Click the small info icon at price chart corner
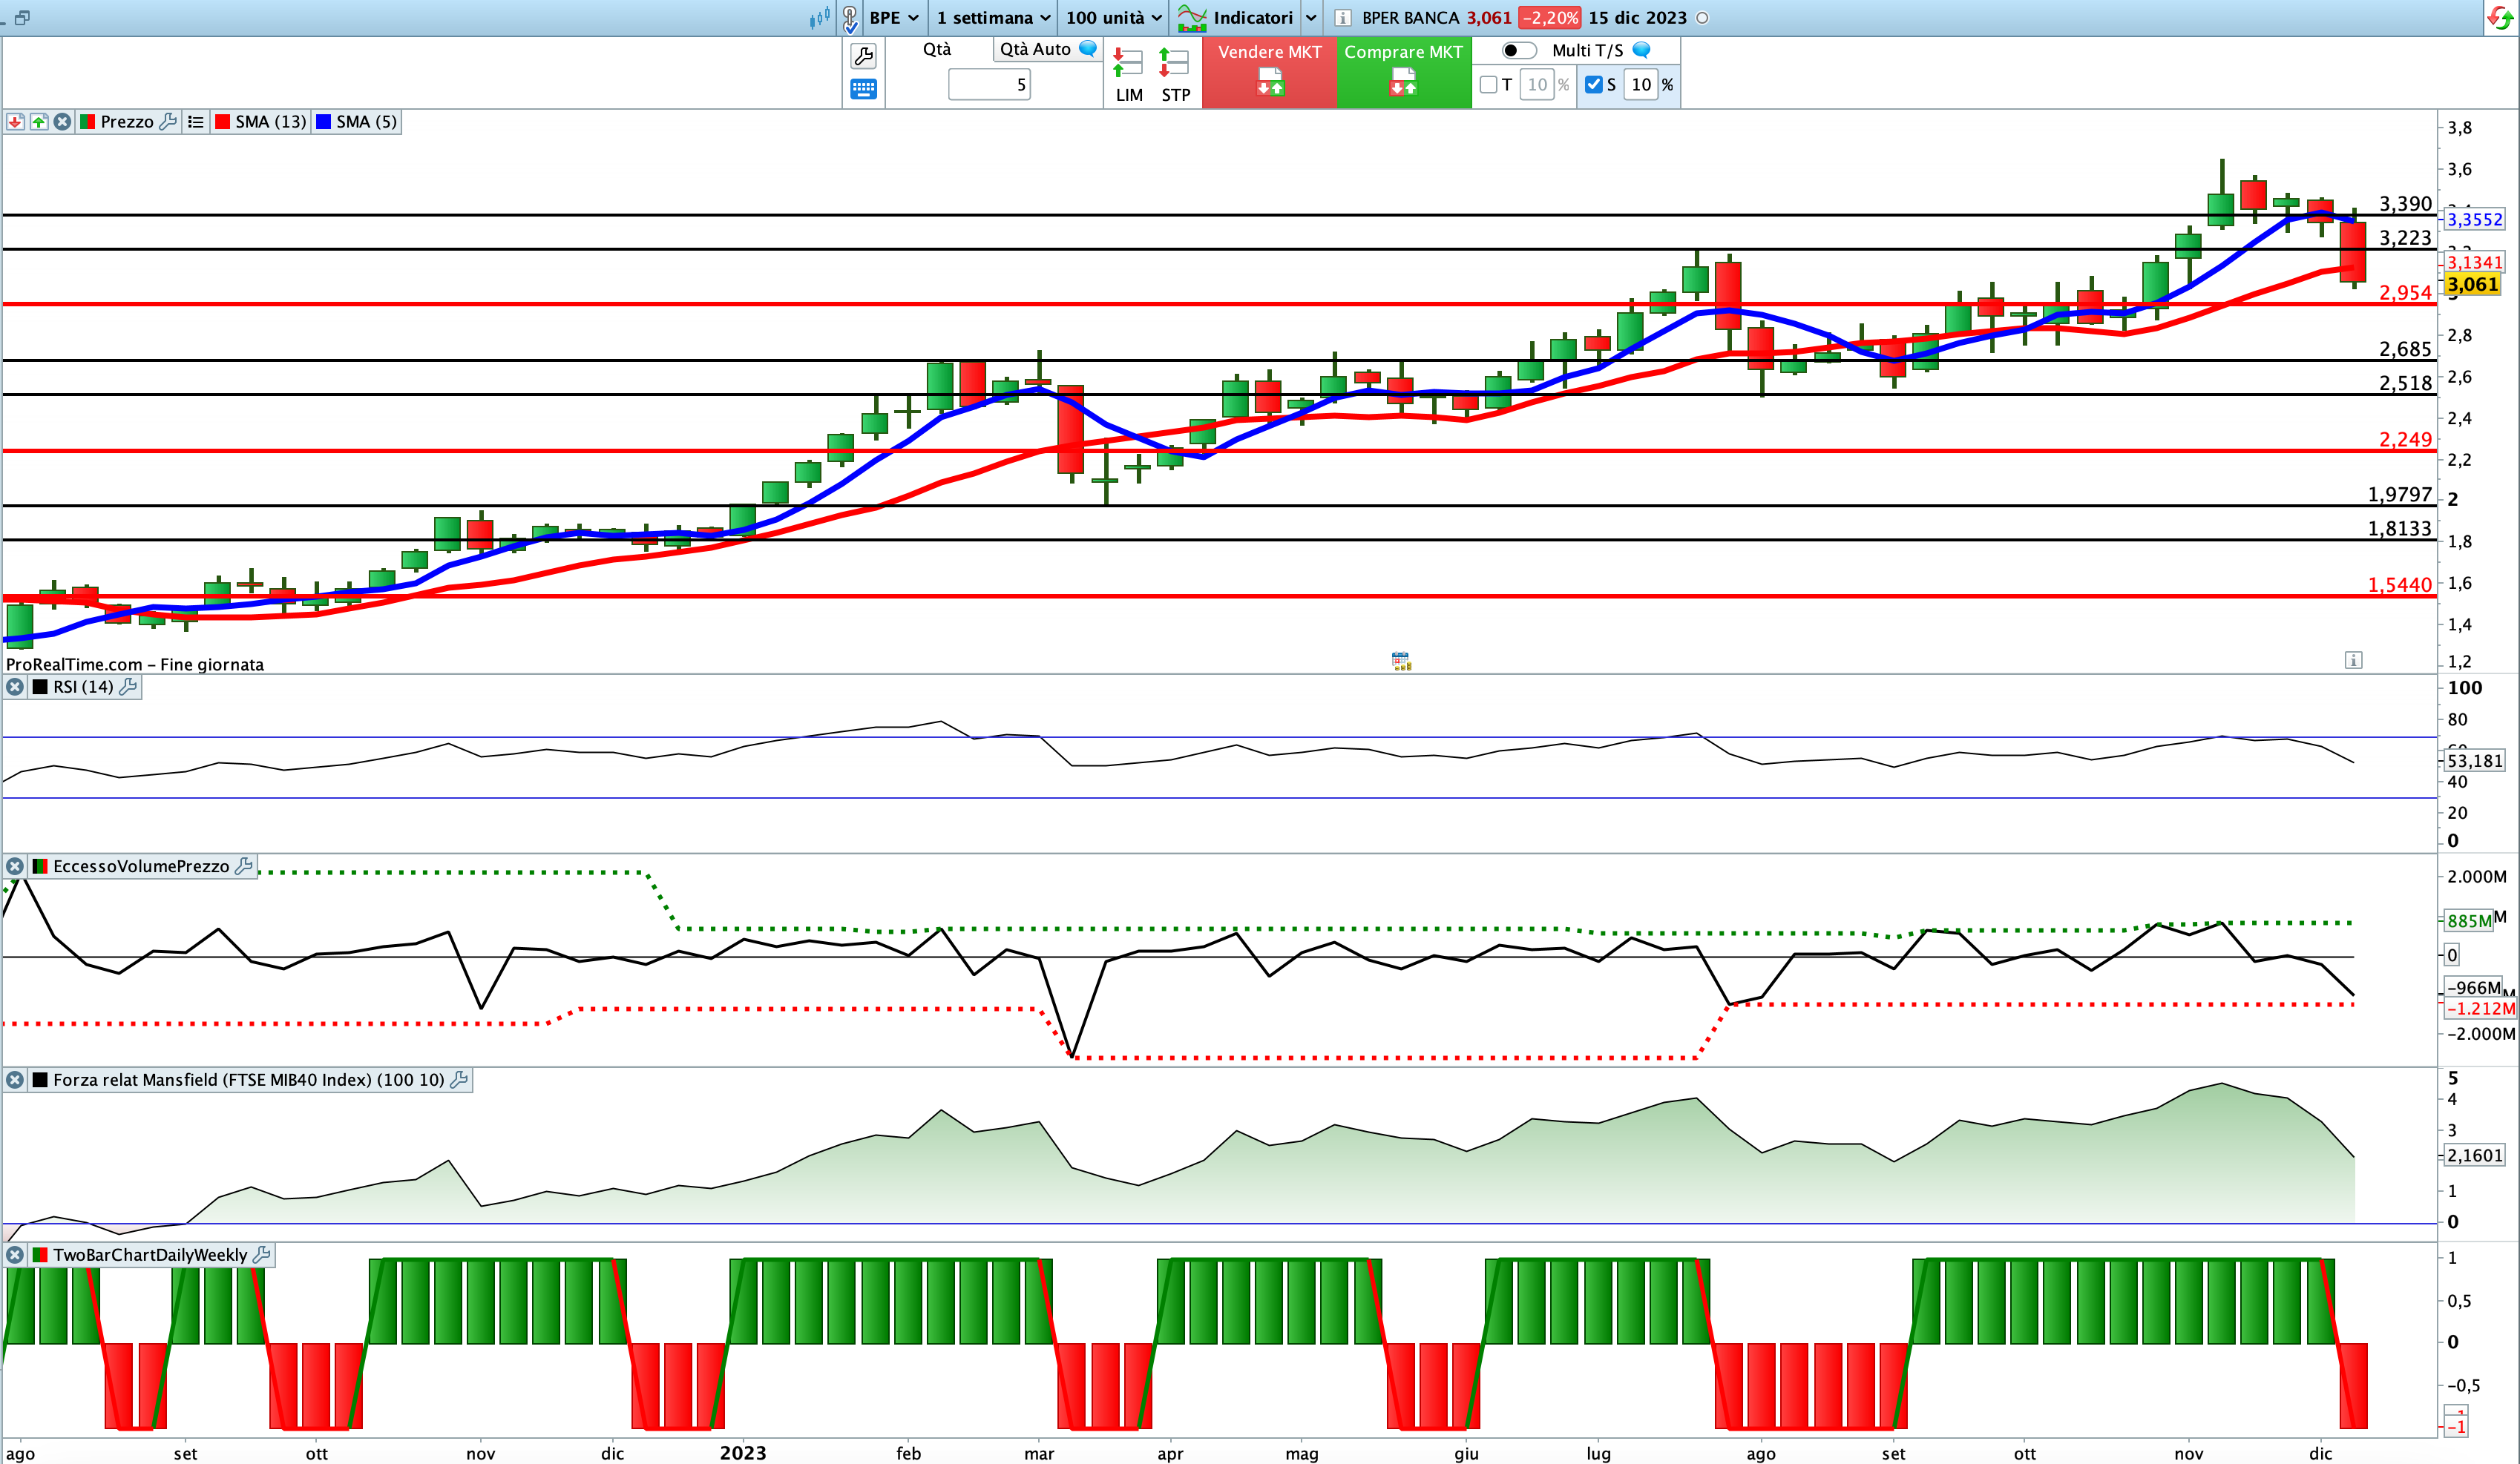The width and height of the screenshot is (2520, 1464). (2353, 659)
